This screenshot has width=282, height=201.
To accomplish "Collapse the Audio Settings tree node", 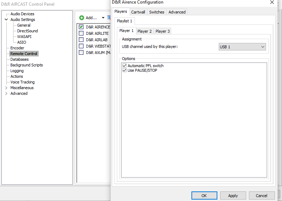I will [x=6, y=20].
